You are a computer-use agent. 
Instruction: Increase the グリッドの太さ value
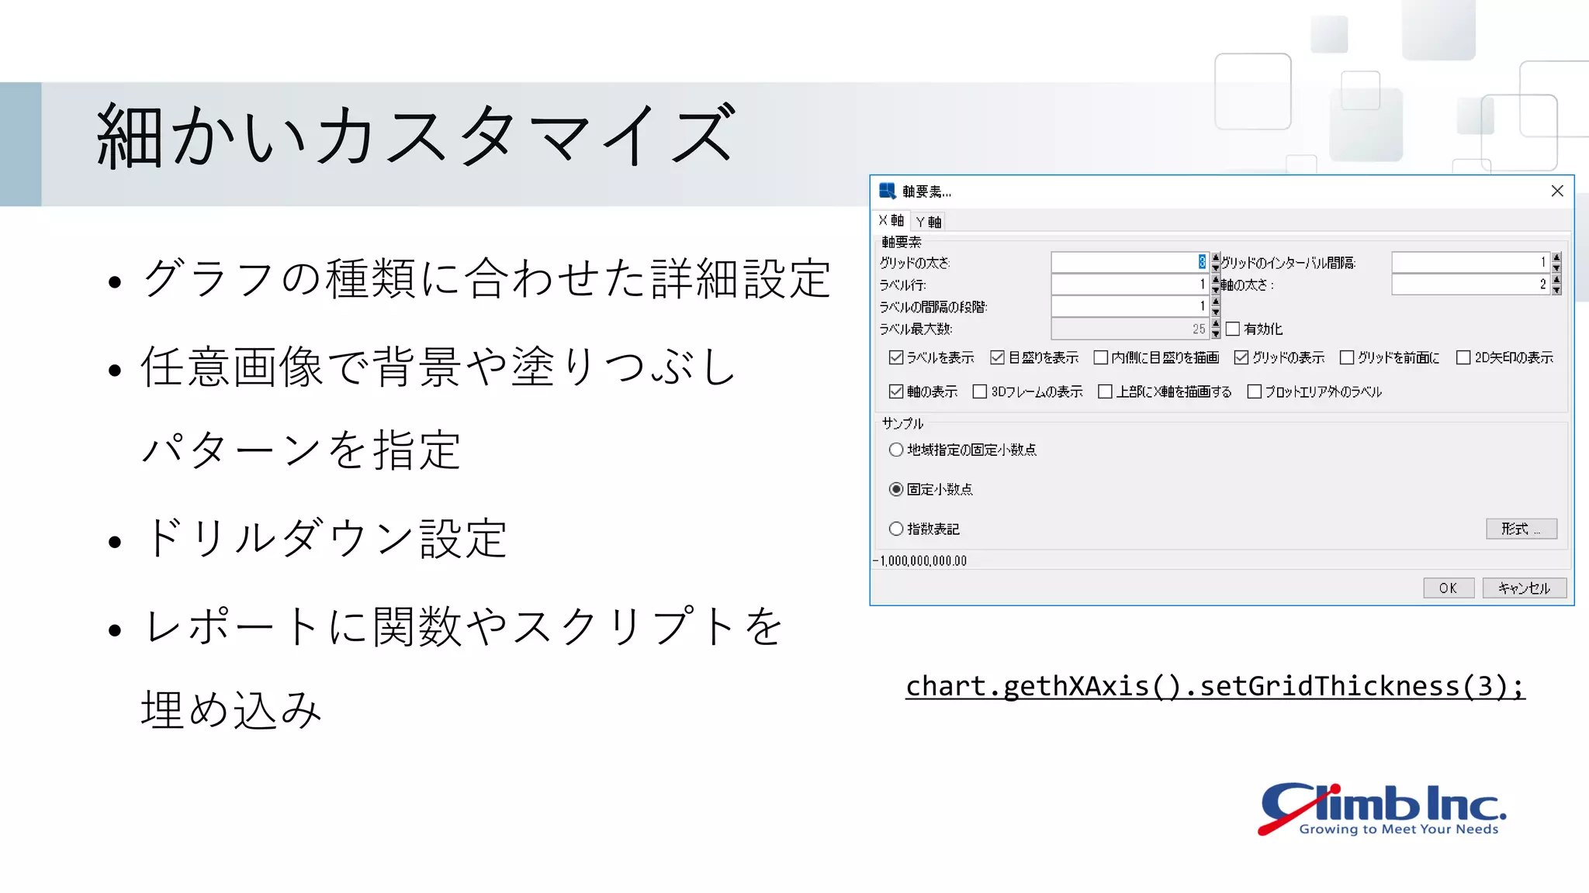(x=1216, y=257)
